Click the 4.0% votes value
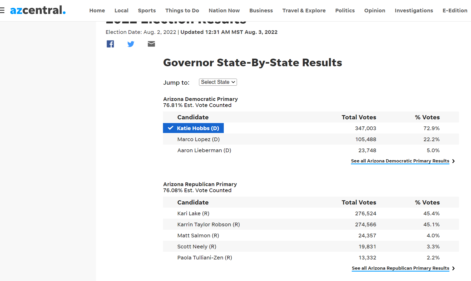 point(433,236)
